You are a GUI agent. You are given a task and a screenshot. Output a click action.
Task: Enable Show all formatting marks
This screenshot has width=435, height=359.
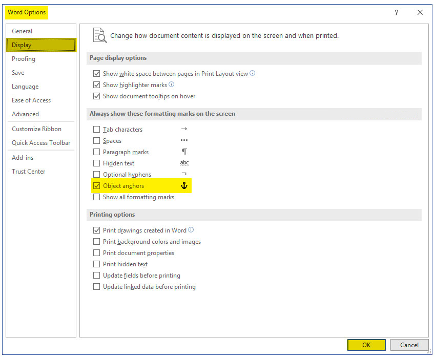pyautogui.click(x=96, y=197)
